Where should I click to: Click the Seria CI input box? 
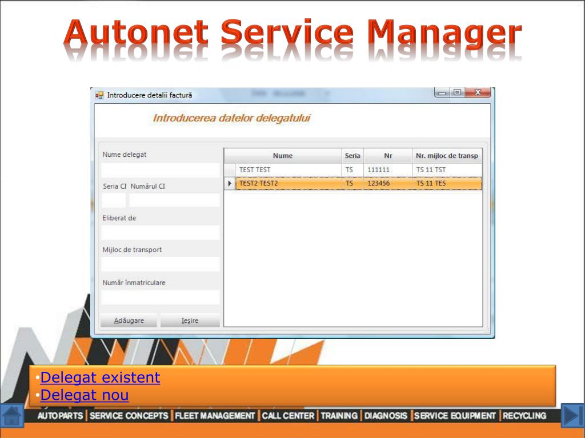pyautogui.click(x=114, y=200)
